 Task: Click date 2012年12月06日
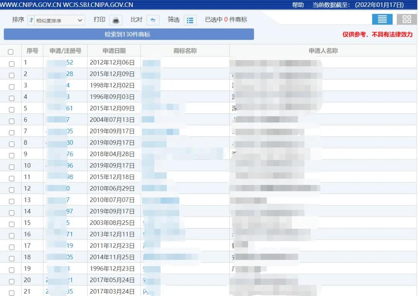pos(112,63)
